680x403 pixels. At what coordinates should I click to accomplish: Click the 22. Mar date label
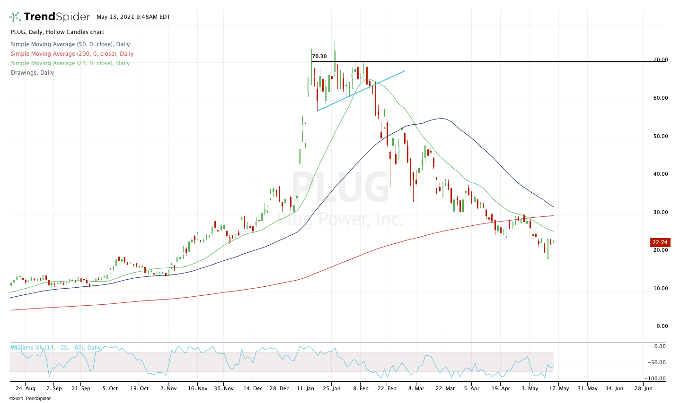445,389
